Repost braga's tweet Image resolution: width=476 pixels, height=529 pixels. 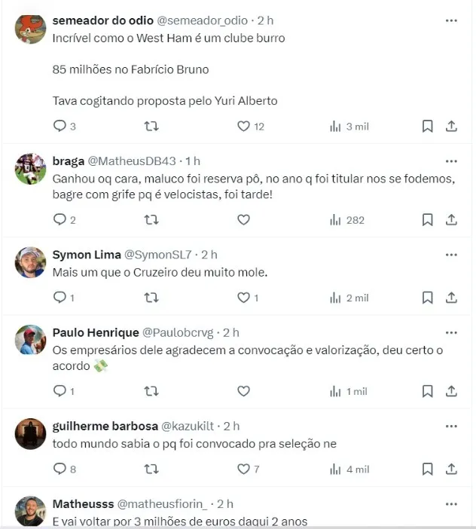tap(151, 220)
